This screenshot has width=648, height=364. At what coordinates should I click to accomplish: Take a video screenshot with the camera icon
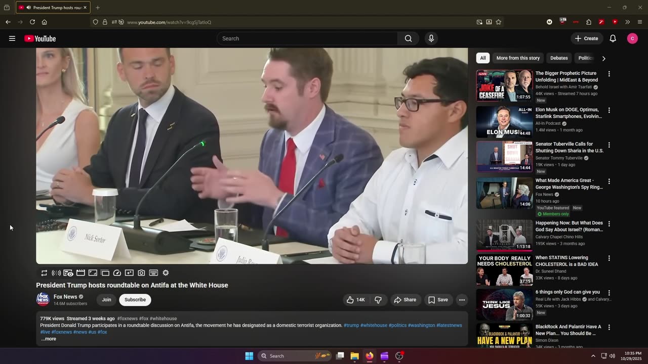141,273
